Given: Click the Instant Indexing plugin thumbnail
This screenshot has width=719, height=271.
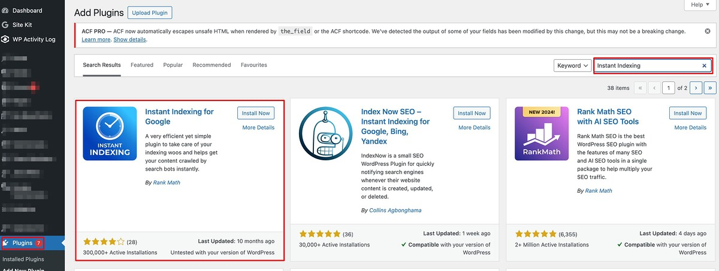Looking at the screenshot, I should 110,133.
